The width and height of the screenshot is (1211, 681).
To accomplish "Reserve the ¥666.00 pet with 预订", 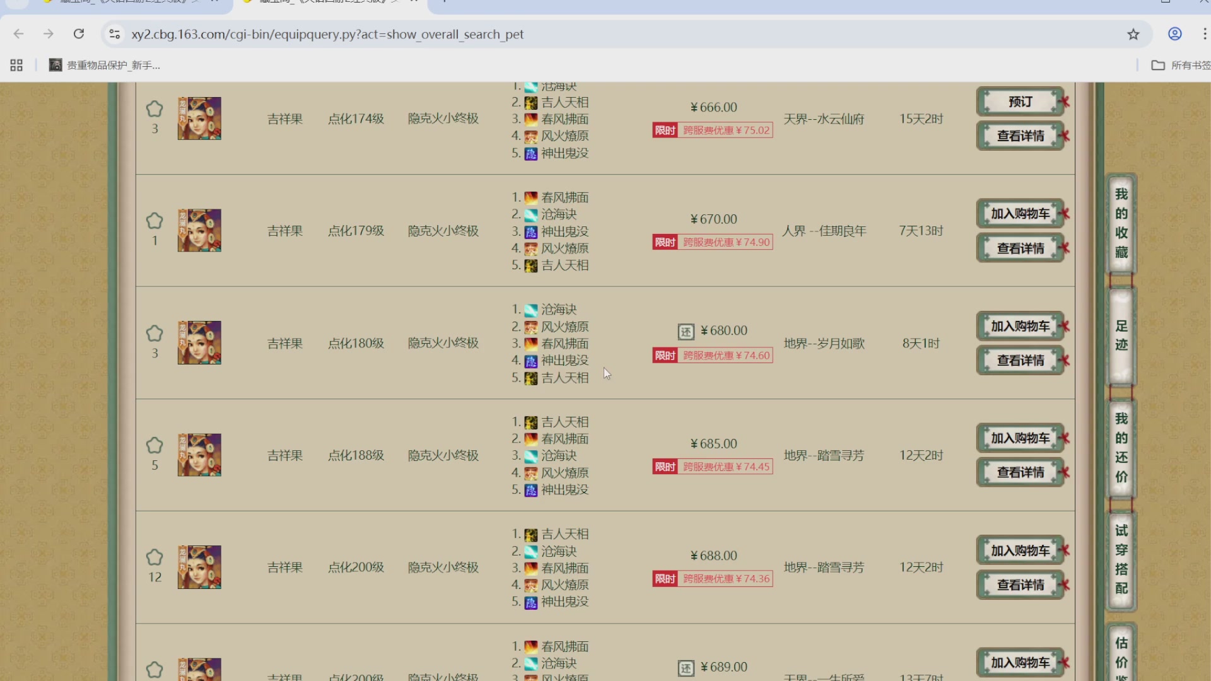I will tap(1020, 102).
